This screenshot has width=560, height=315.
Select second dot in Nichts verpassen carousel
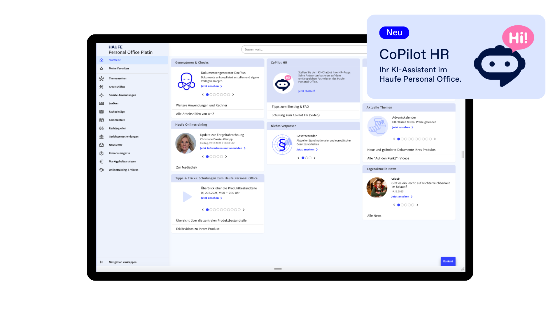[307, 158]
